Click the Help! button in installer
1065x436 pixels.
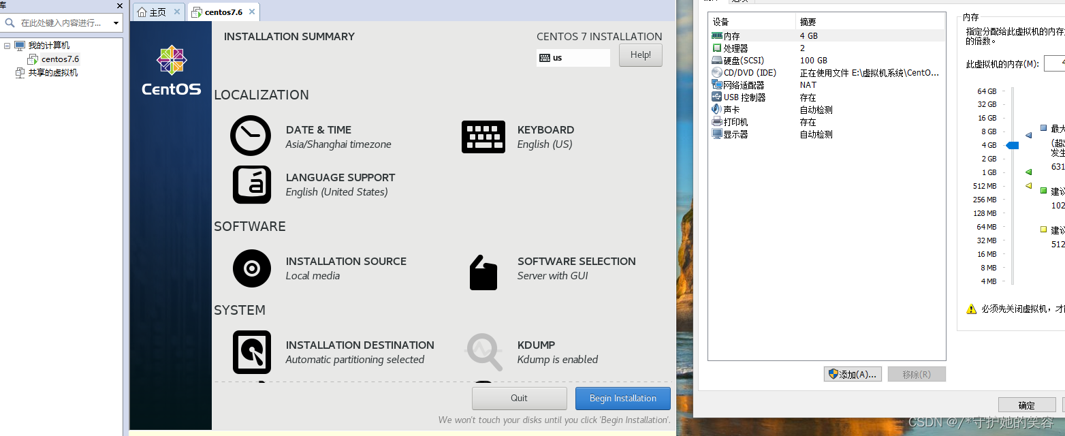pos(641,55)
